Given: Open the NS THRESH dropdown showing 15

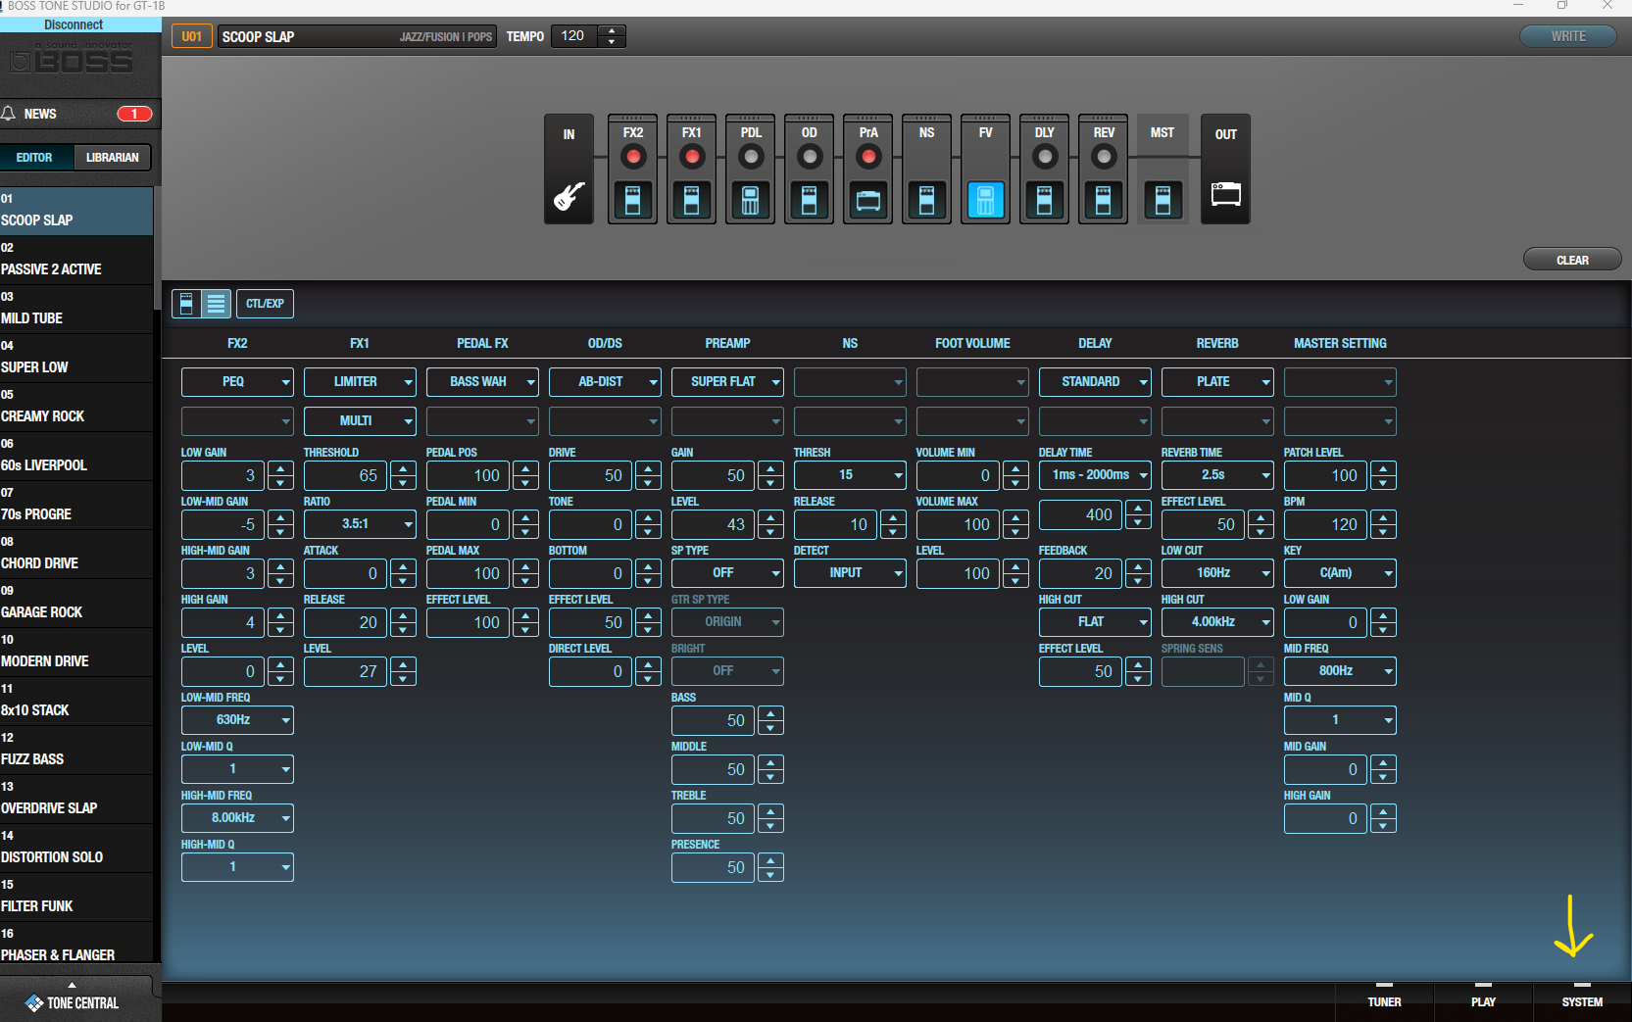Looking at the screenshot, I should point(850,475).
